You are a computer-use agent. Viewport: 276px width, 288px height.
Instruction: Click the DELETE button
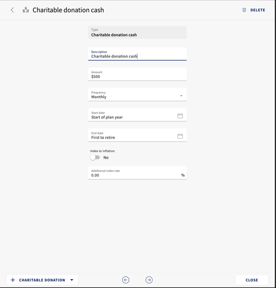click(x=254, y=10)
